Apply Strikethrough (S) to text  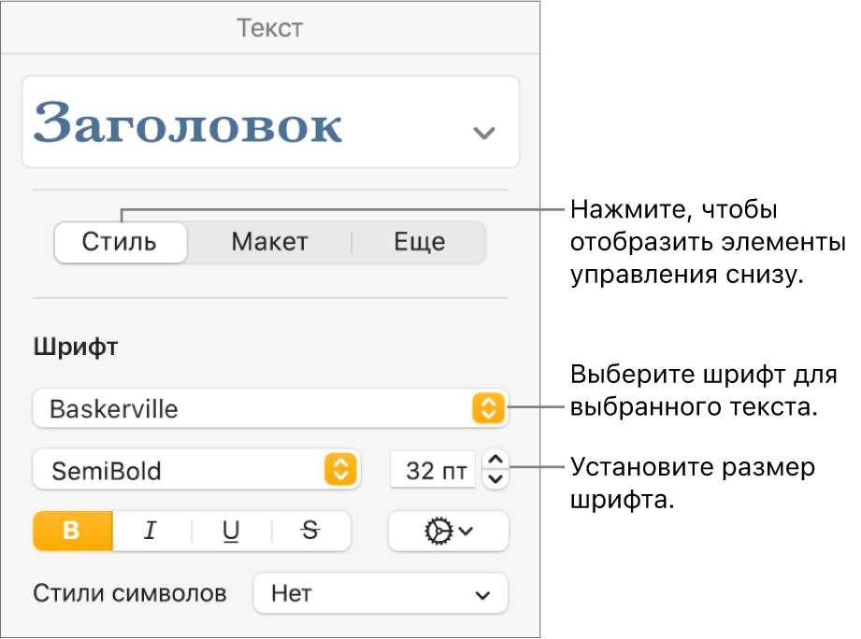point(310,531)
